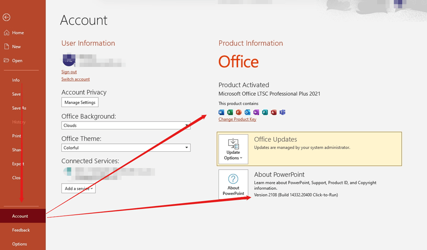Click the connected service icon

click(67, 172)
